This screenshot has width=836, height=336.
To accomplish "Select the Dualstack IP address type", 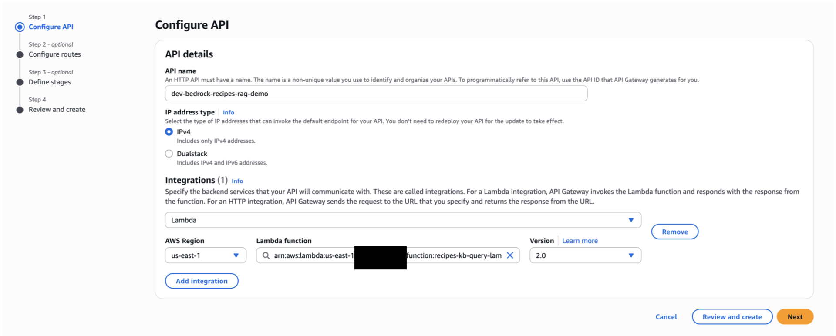I will pos(169,154).
